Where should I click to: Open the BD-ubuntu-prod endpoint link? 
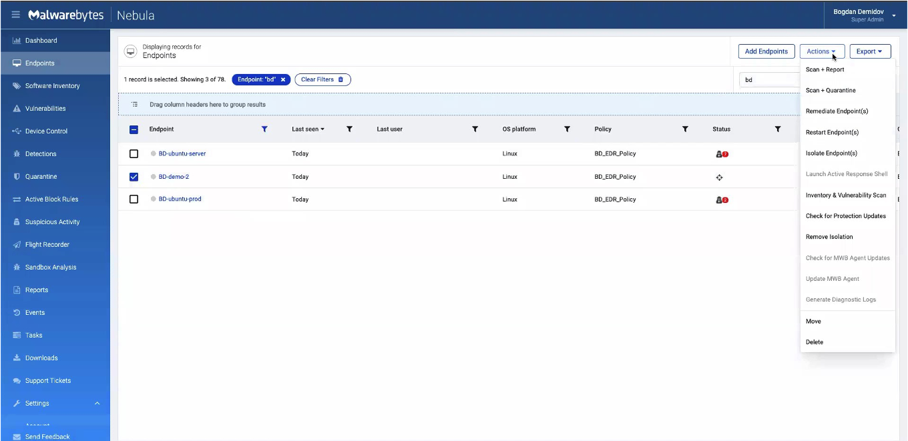pyautogui.click(x=180, y=199)
